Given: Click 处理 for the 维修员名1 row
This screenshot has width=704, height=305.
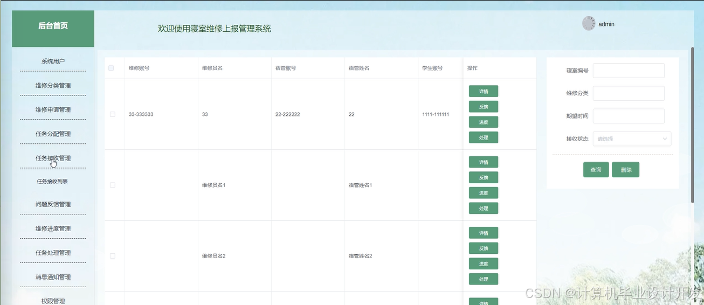Looking at the screenshot, I should [x=484, y=208].
